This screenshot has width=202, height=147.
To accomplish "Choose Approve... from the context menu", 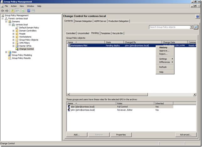I will click(164, 51).
